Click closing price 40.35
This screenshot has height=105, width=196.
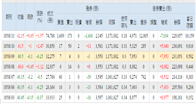click(21, 87)
